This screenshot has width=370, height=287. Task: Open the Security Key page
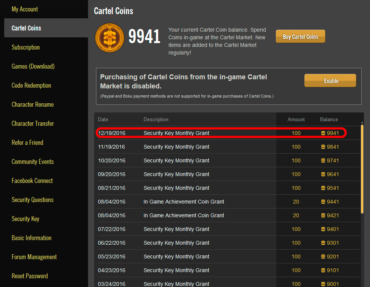point(26,219)
